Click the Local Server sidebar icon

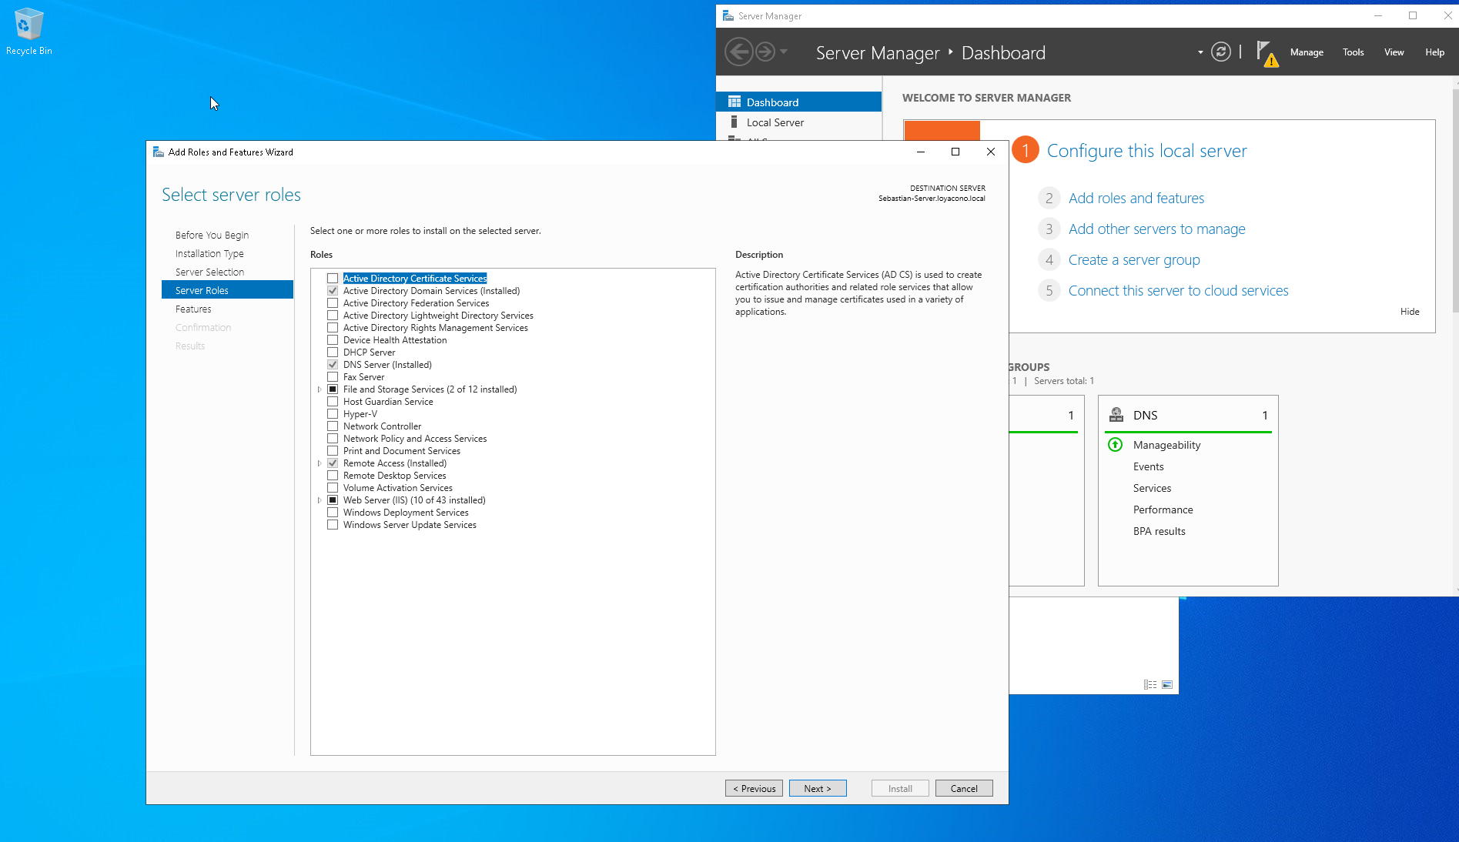735,122
